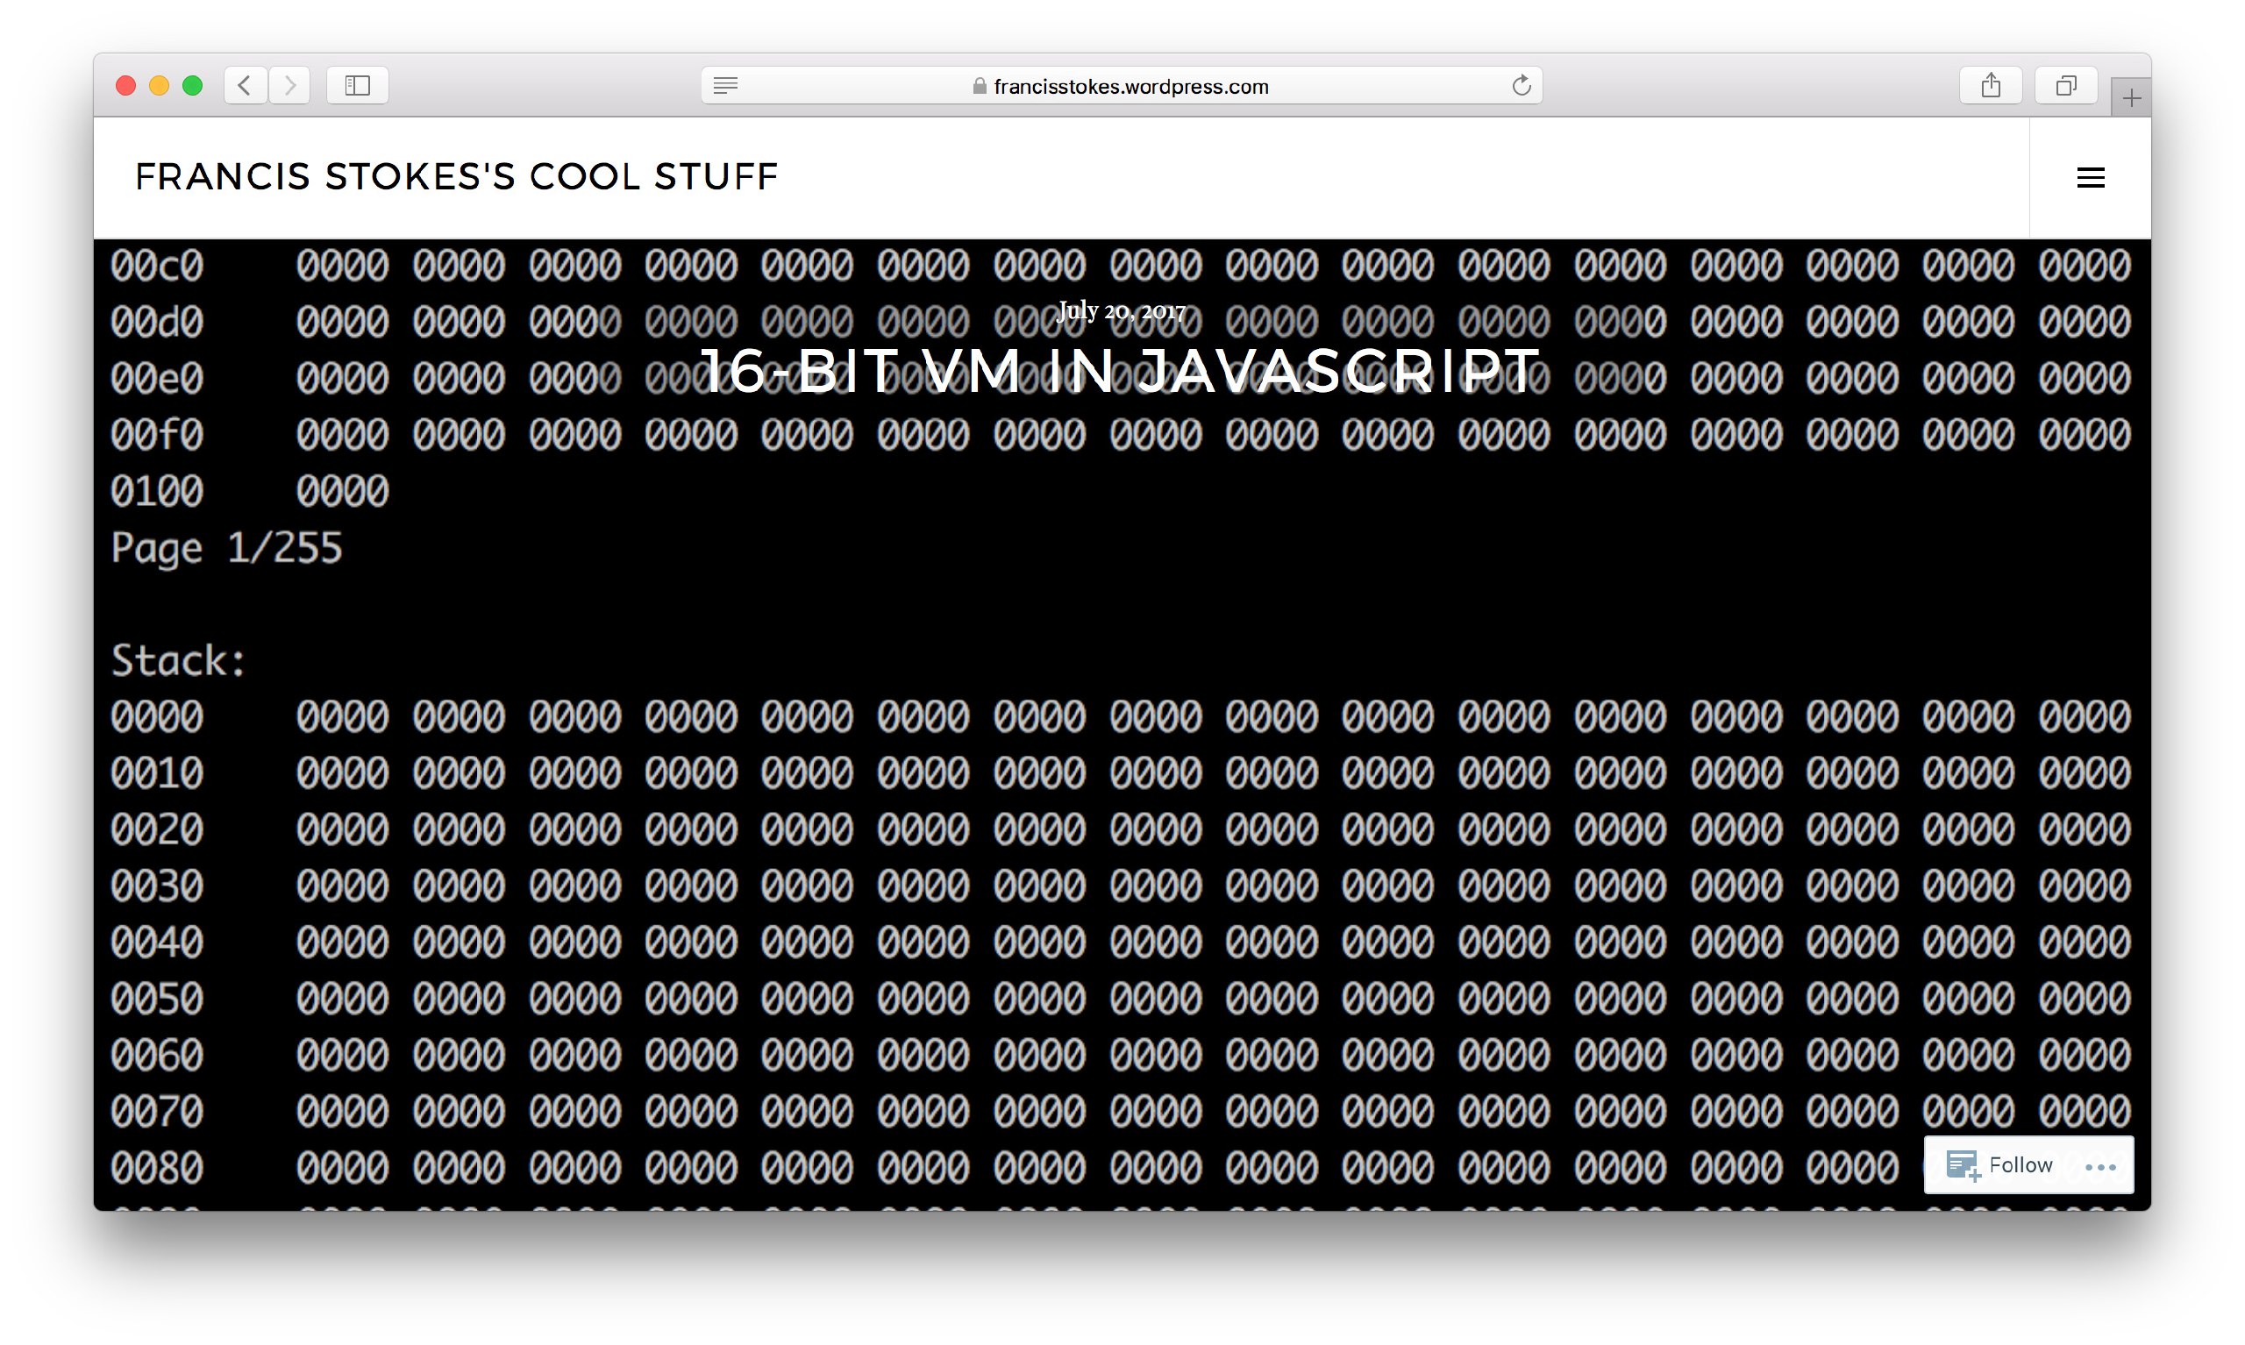
Task: Minimize the window with yellow button
Action: pyautogui.click(x=159, y=85)
